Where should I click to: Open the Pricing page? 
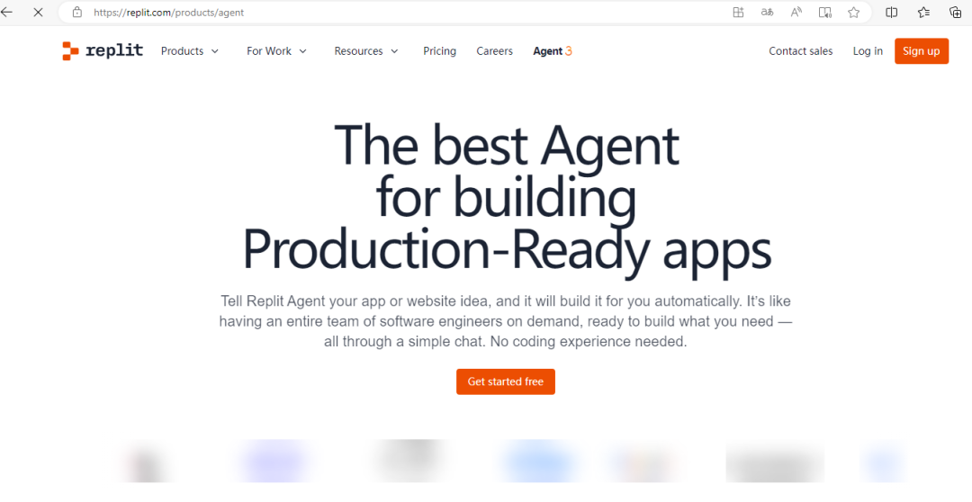(439, 51)
